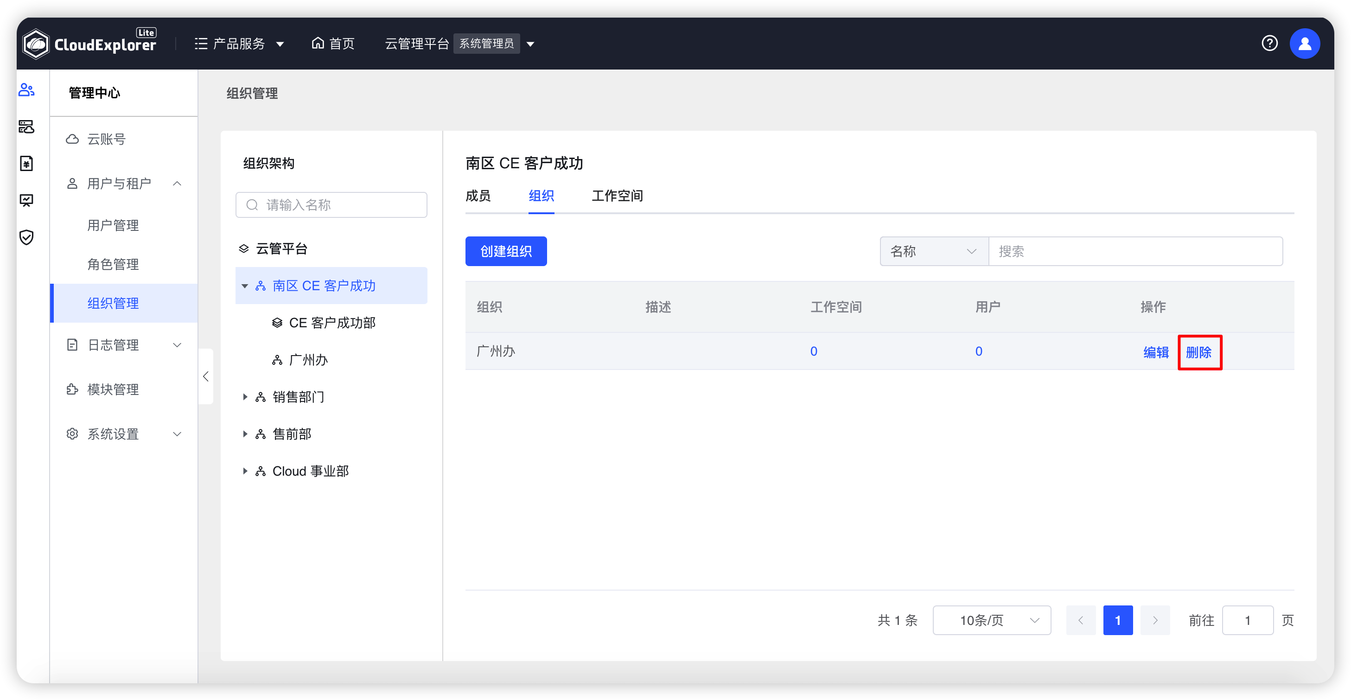Select page 1 in pagination
This screenshot has width=1351, height=700.
coord(1118,621)
